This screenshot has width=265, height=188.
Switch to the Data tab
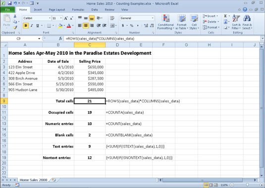pos(95,10)
